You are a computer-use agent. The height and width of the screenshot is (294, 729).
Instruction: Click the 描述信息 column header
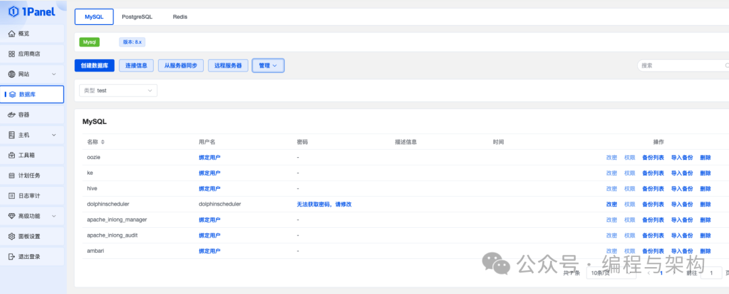(406, 142)
